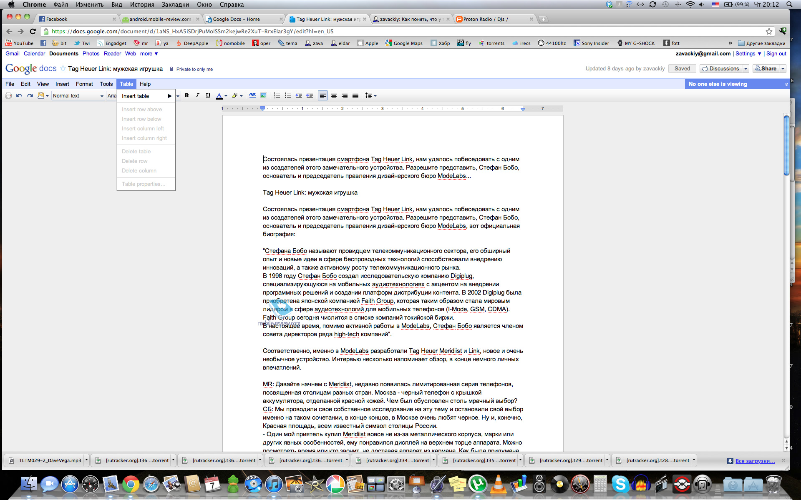
Task: Click the Share button
Action: coord(766,69)
